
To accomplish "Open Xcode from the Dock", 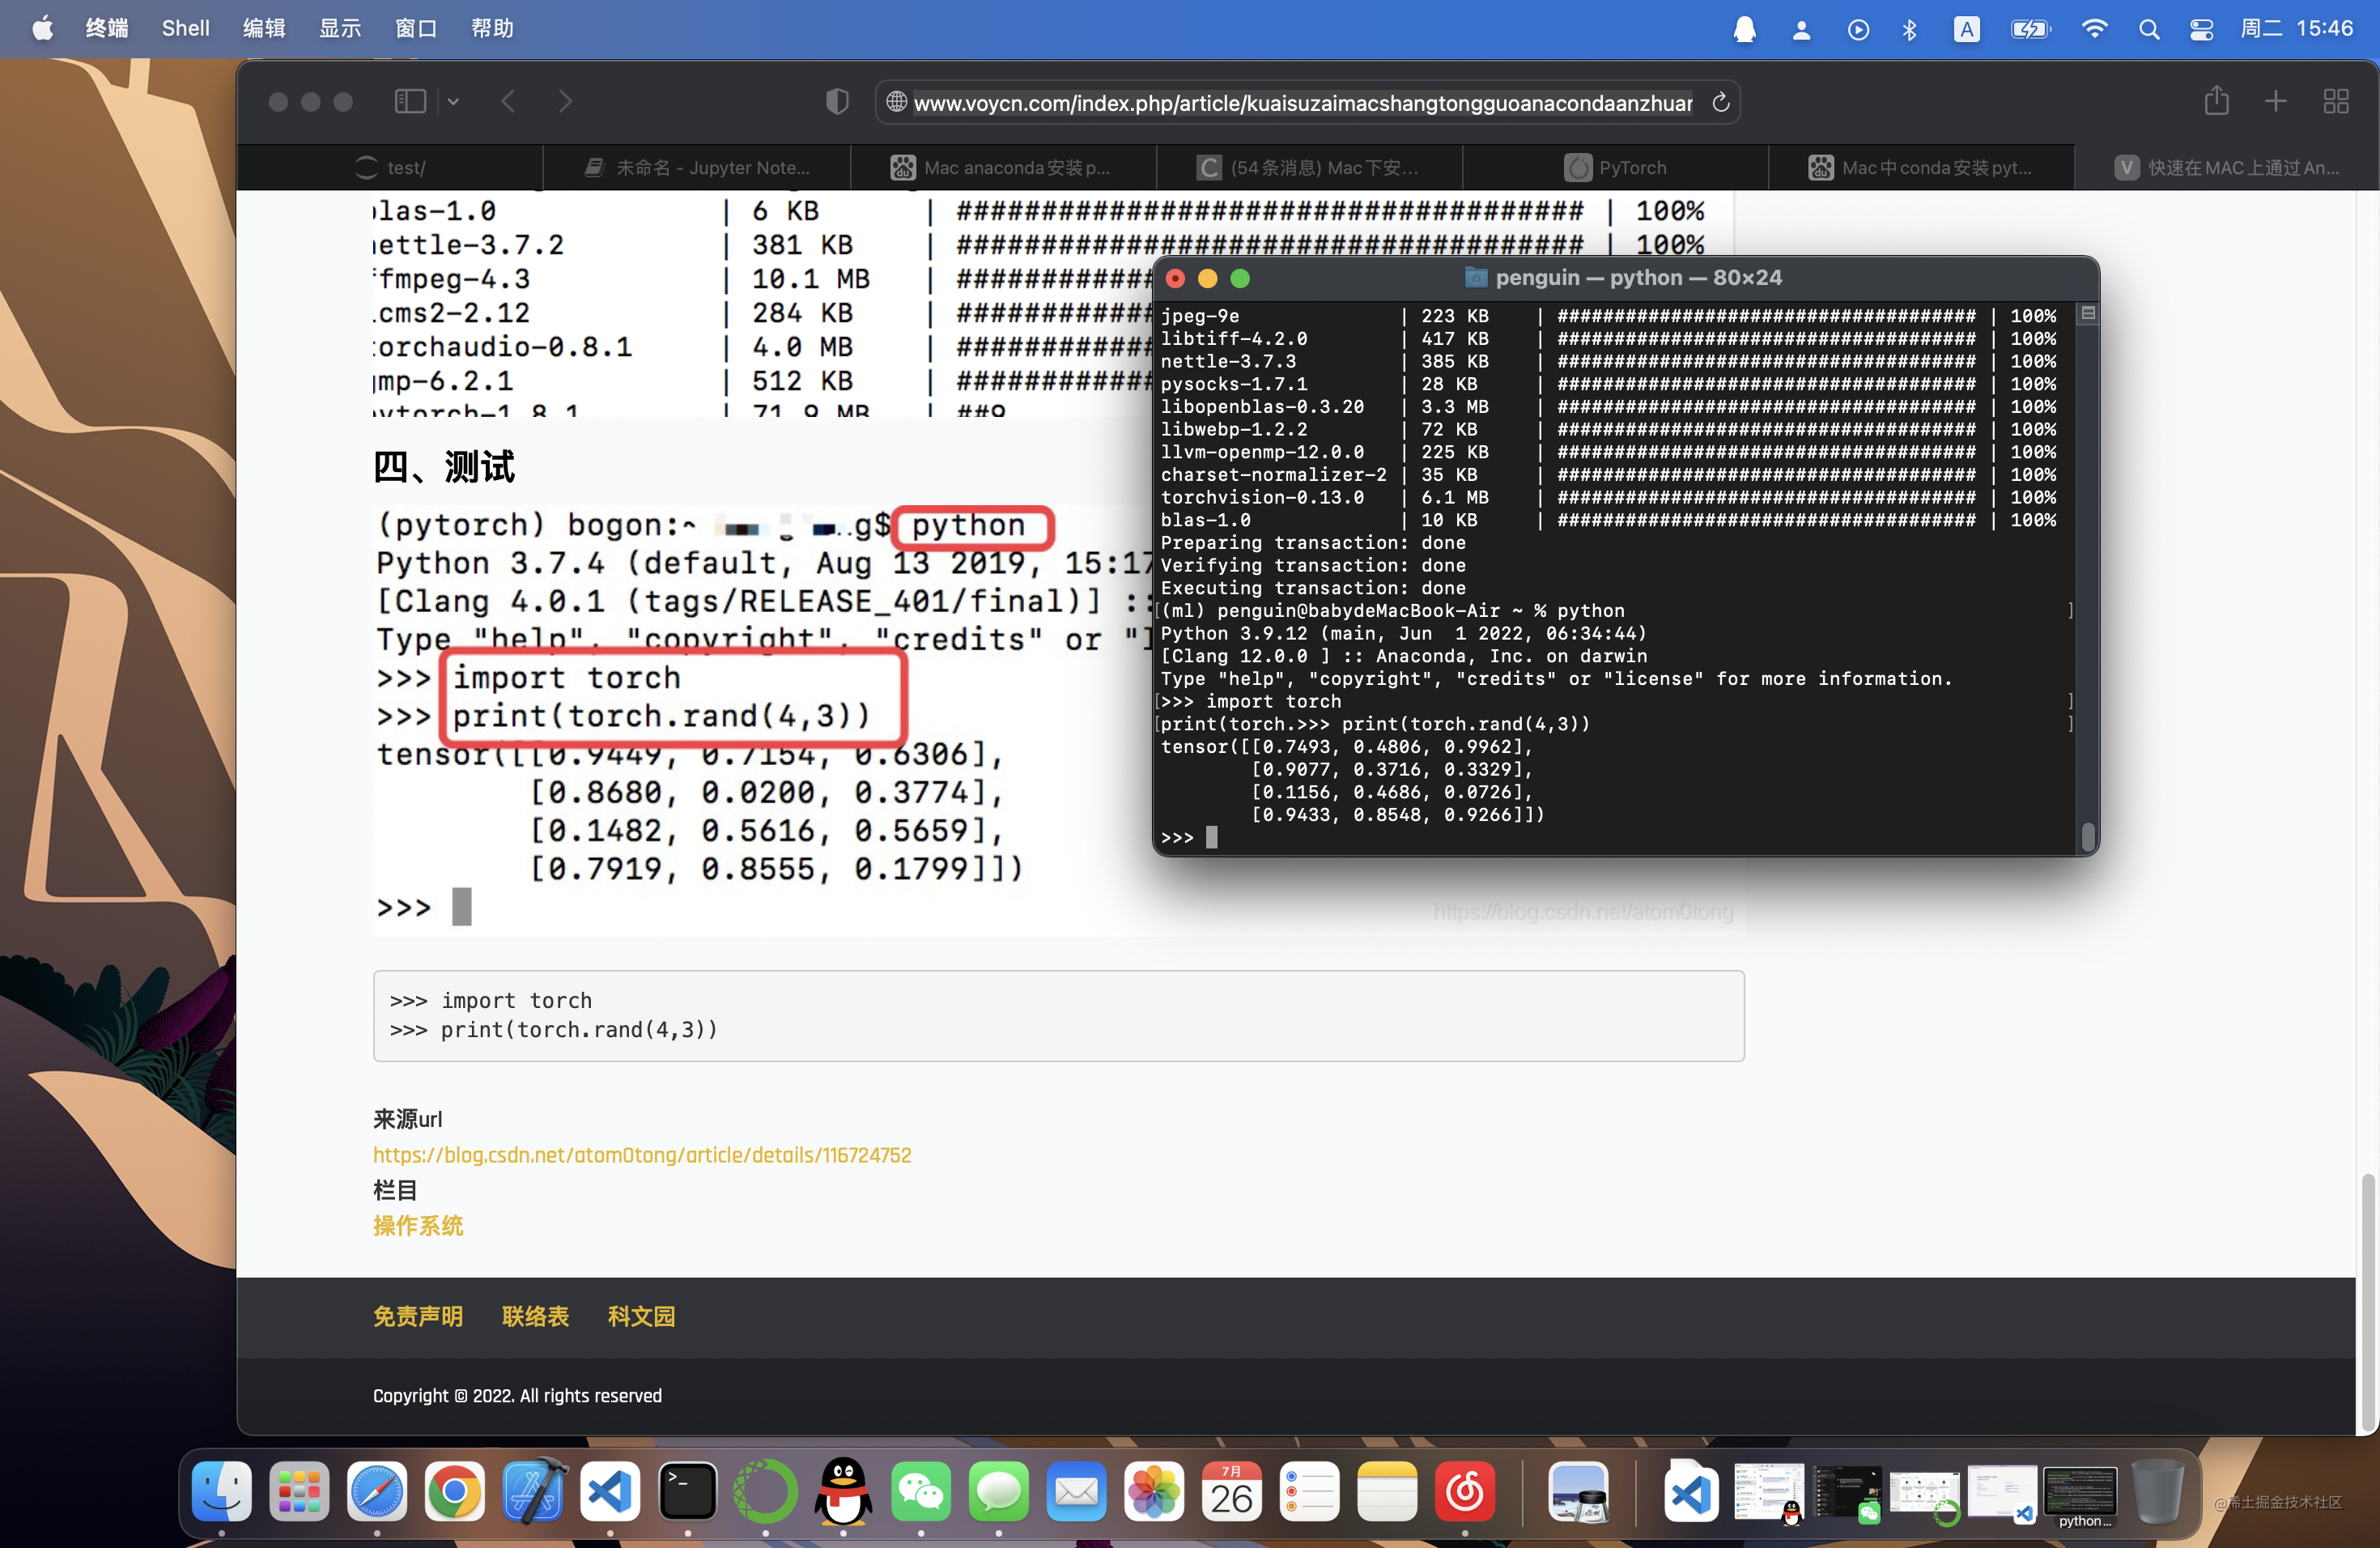I will pos(533,1491).
